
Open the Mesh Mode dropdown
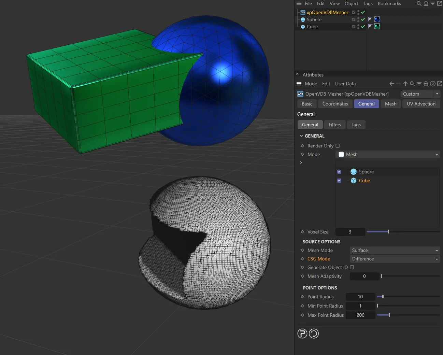[x=394, y=250]
